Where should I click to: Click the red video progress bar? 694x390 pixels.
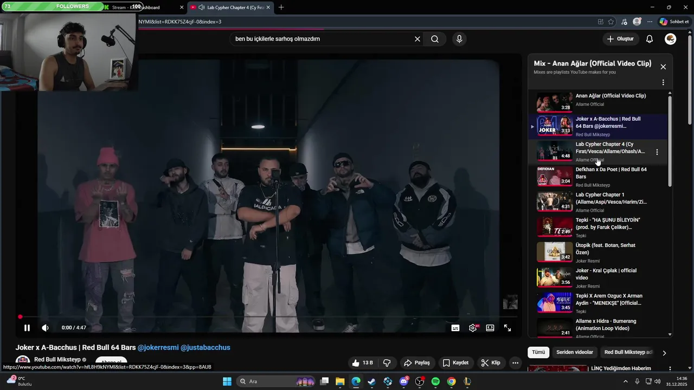[x=268, y=317]
